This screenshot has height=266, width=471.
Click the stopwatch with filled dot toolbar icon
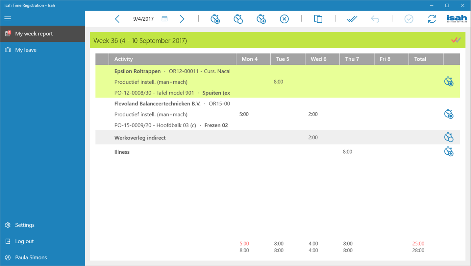coord(215,19)
